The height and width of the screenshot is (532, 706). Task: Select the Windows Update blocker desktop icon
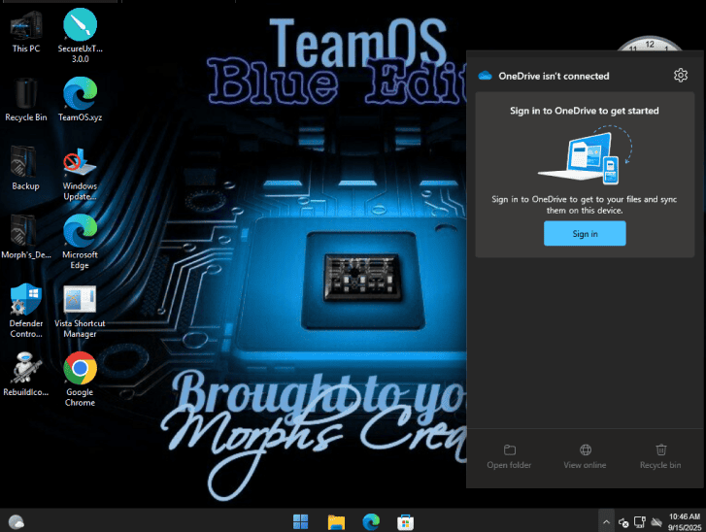[80, 174]
